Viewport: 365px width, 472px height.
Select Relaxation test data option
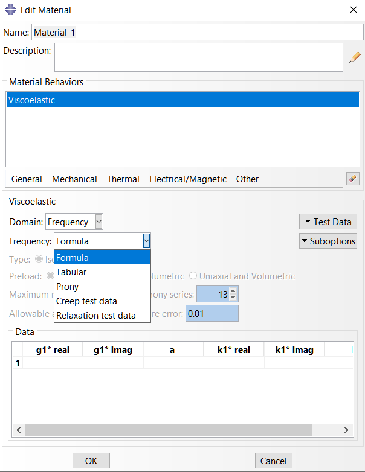pos(95,316)
